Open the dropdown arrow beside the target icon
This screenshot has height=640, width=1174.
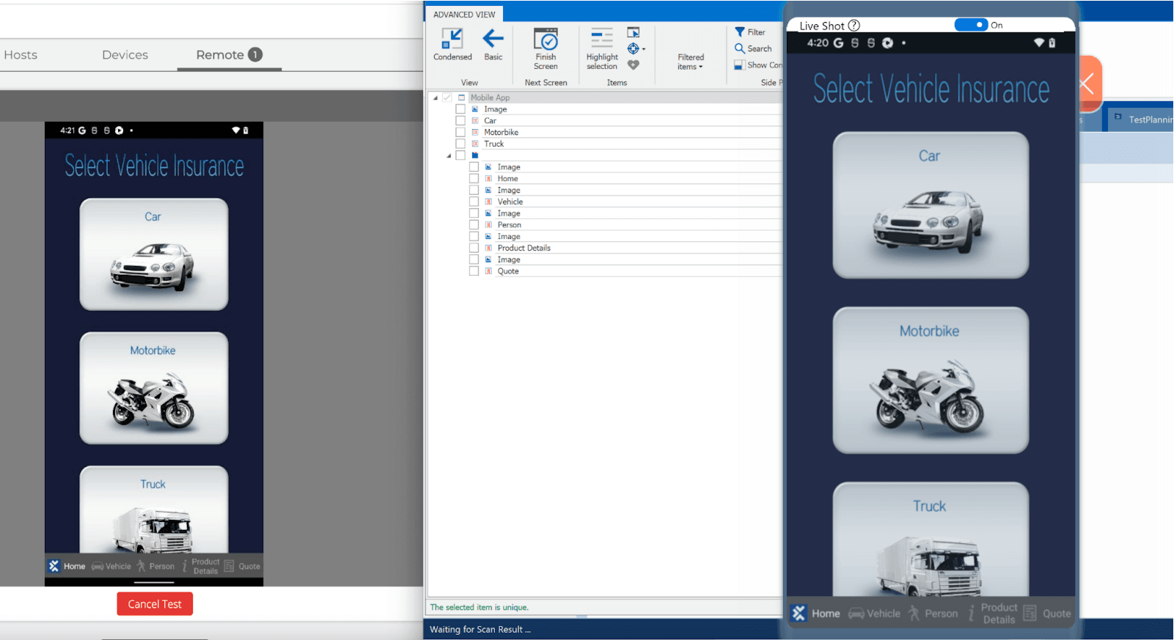click(x=644, y=49)
